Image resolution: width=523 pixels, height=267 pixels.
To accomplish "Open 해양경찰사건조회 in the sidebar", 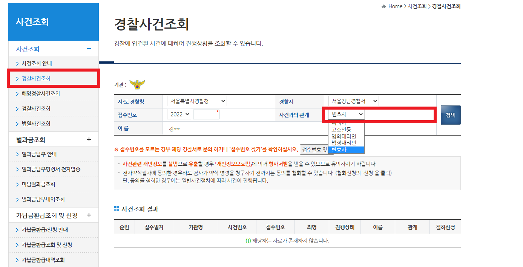I will pos(40,93).
